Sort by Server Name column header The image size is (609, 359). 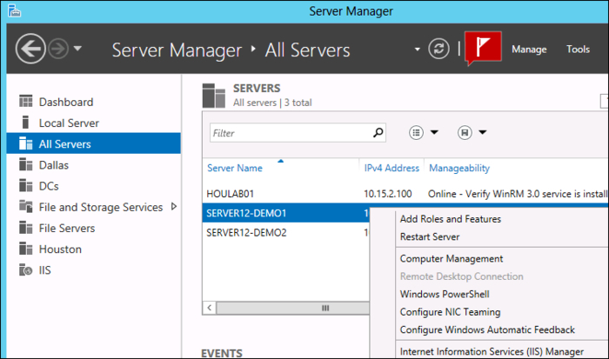coord(234,169)
